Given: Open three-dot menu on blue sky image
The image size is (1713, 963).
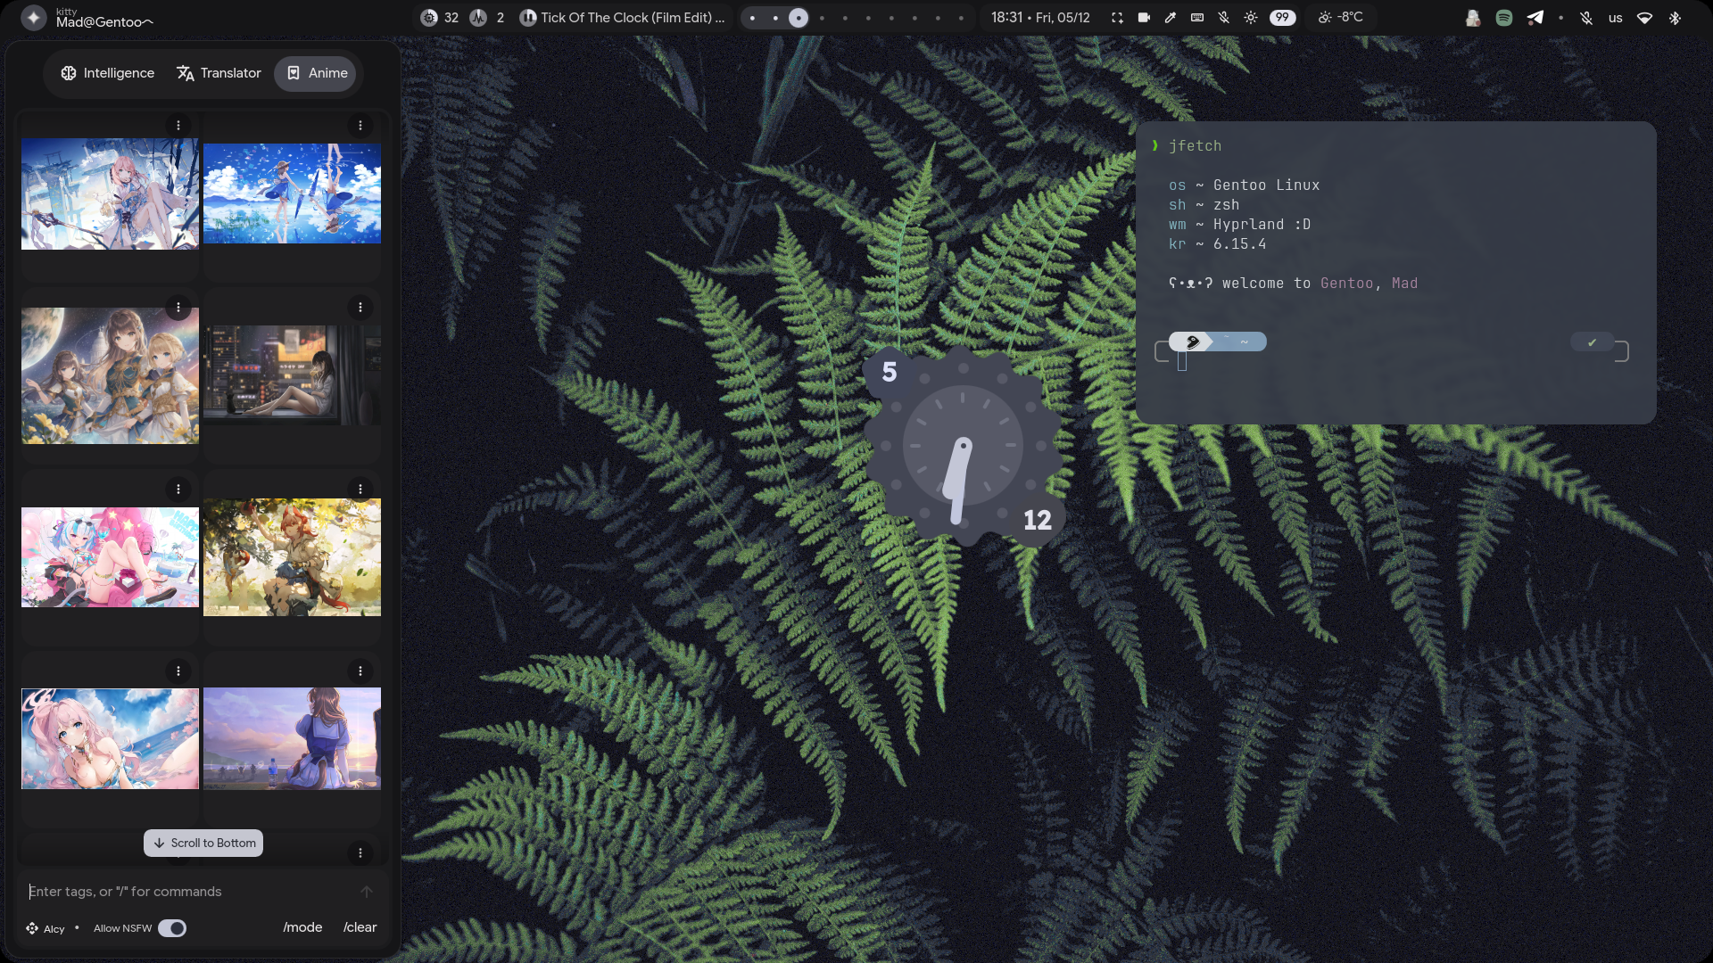Looking at the screenshot, I should [x=360, y=126].
